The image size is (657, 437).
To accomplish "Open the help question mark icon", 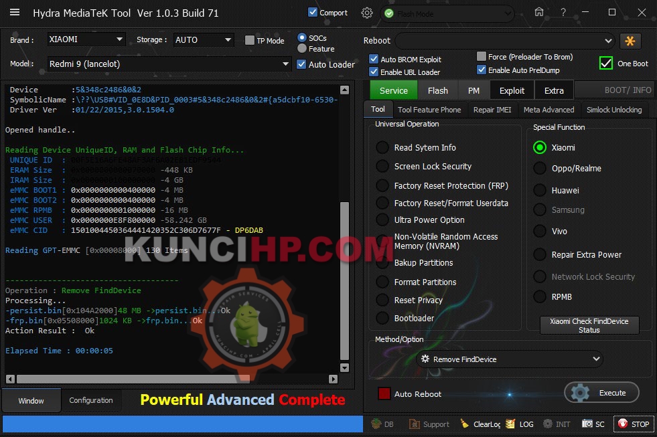I will tap(563, 13).
